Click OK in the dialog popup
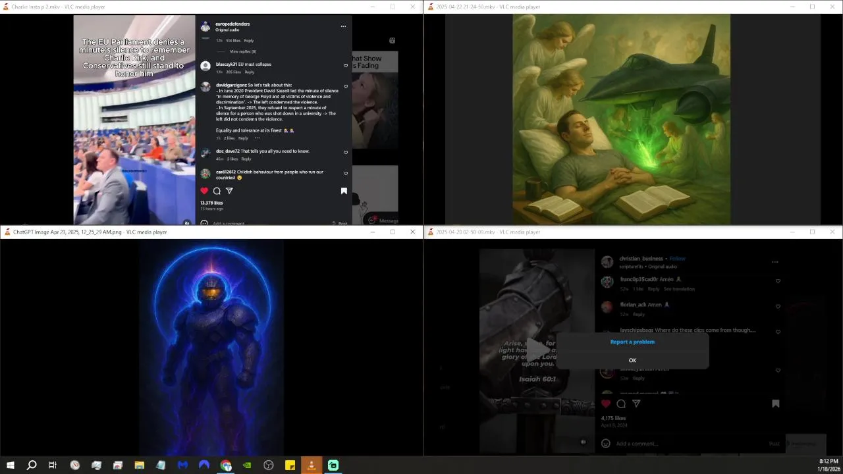 coord(632,360)
